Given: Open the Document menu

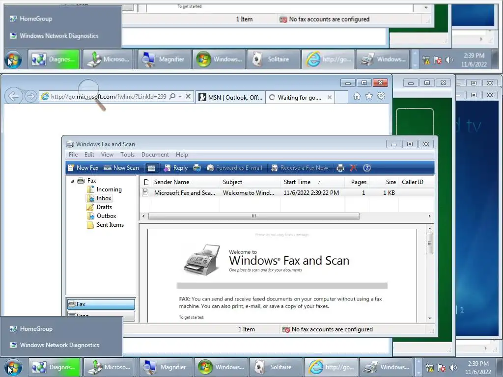Looking at the screenshot, I should click(155, 155).
